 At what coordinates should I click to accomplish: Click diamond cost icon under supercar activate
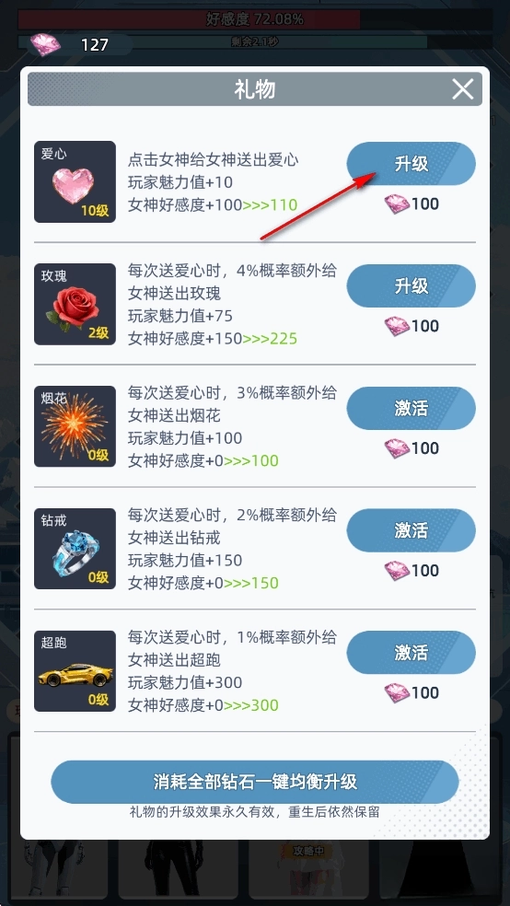point(397,692)
